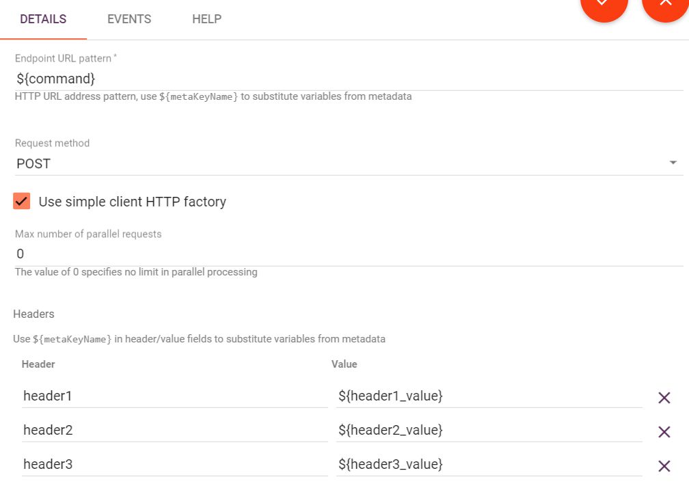This screenshot has width=689, height=488.
Task: Open the HELP tab
Action: click(206, 19)
